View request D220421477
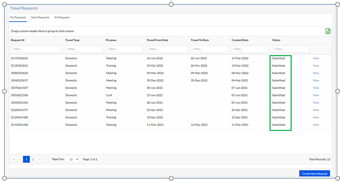Screen dimensions: 340x181 tap(316, 110)
